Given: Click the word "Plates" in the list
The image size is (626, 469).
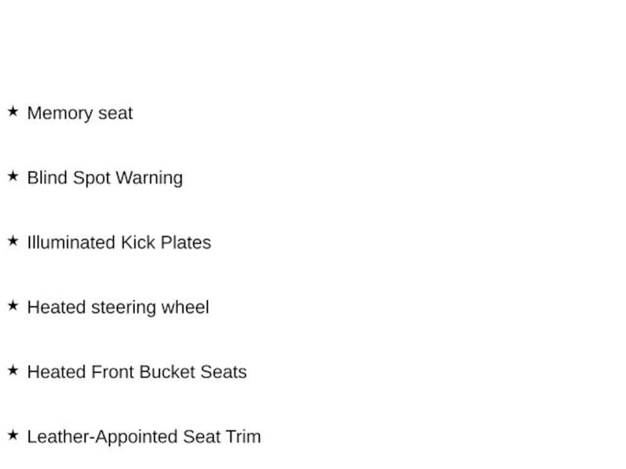Looking at the screenshot, I should click(186, 242).
